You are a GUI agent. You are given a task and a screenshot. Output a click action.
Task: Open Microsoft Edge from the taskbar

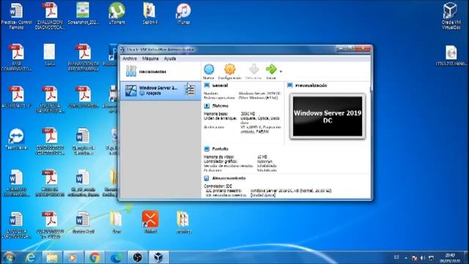tap(117, 257)
